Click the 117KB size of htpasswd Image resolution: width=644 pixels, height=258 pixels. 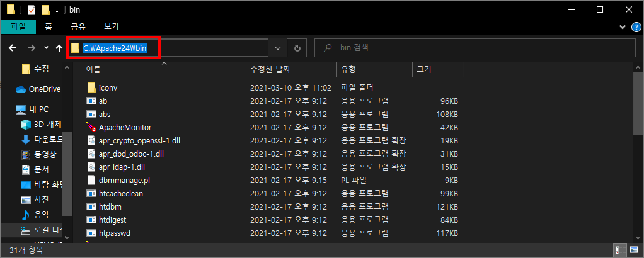[x=447, y=233]
